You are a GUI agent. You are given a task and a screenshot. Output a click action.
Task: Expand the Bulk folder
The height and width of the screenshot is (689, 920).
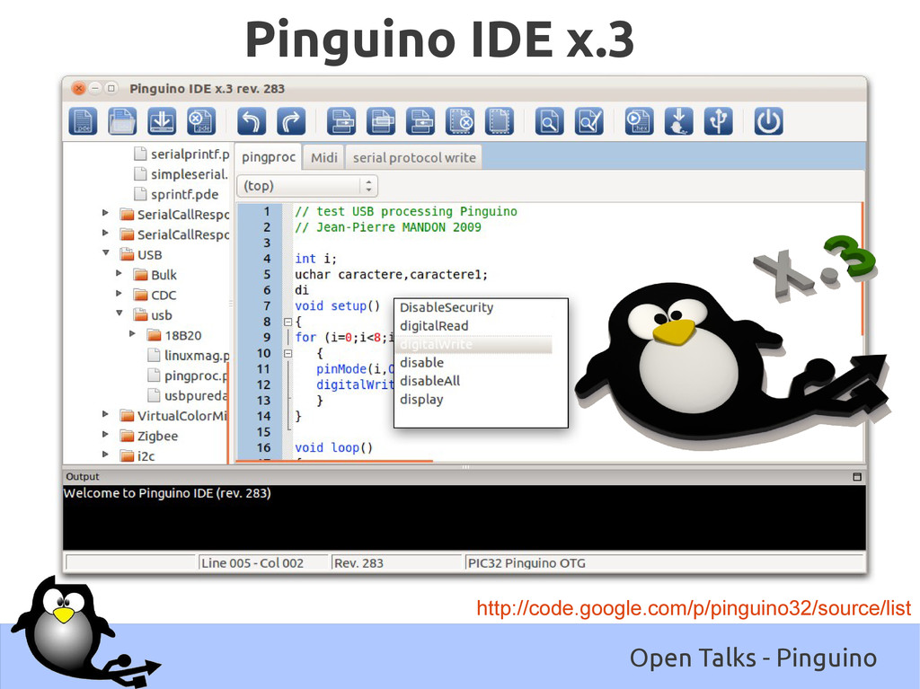[119, 273]
